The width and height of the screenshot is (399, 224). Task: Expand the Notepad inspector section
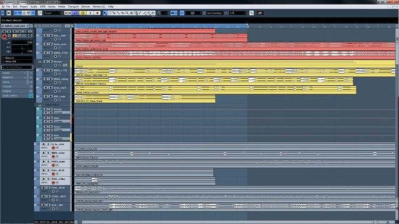(x=17, y=91)
